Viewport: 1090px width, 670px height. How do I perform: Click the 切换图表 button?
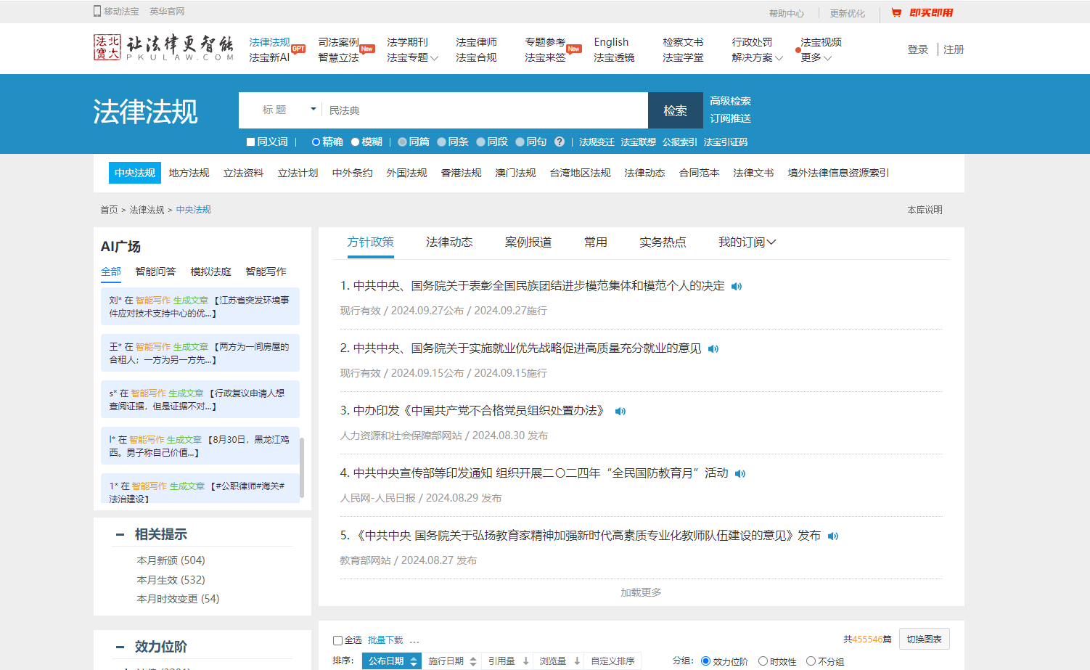pyautogui.click(x=924, y=639)
